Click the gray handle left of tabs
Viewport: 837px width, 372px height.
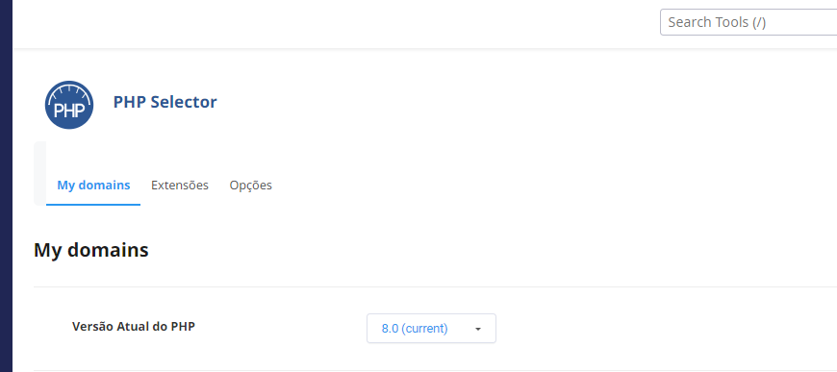click(40, 173)
